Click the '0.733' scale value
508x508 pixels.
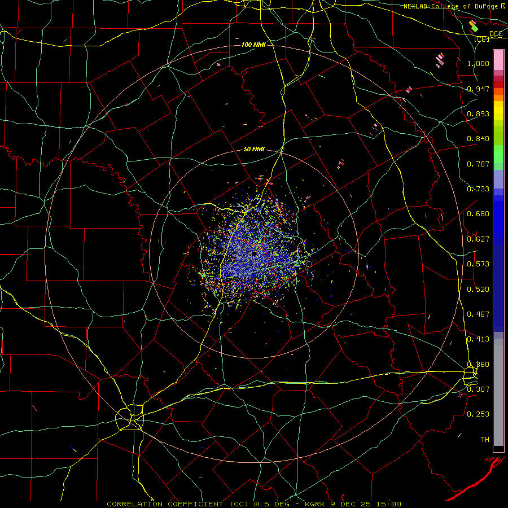[x=478, y=189]
